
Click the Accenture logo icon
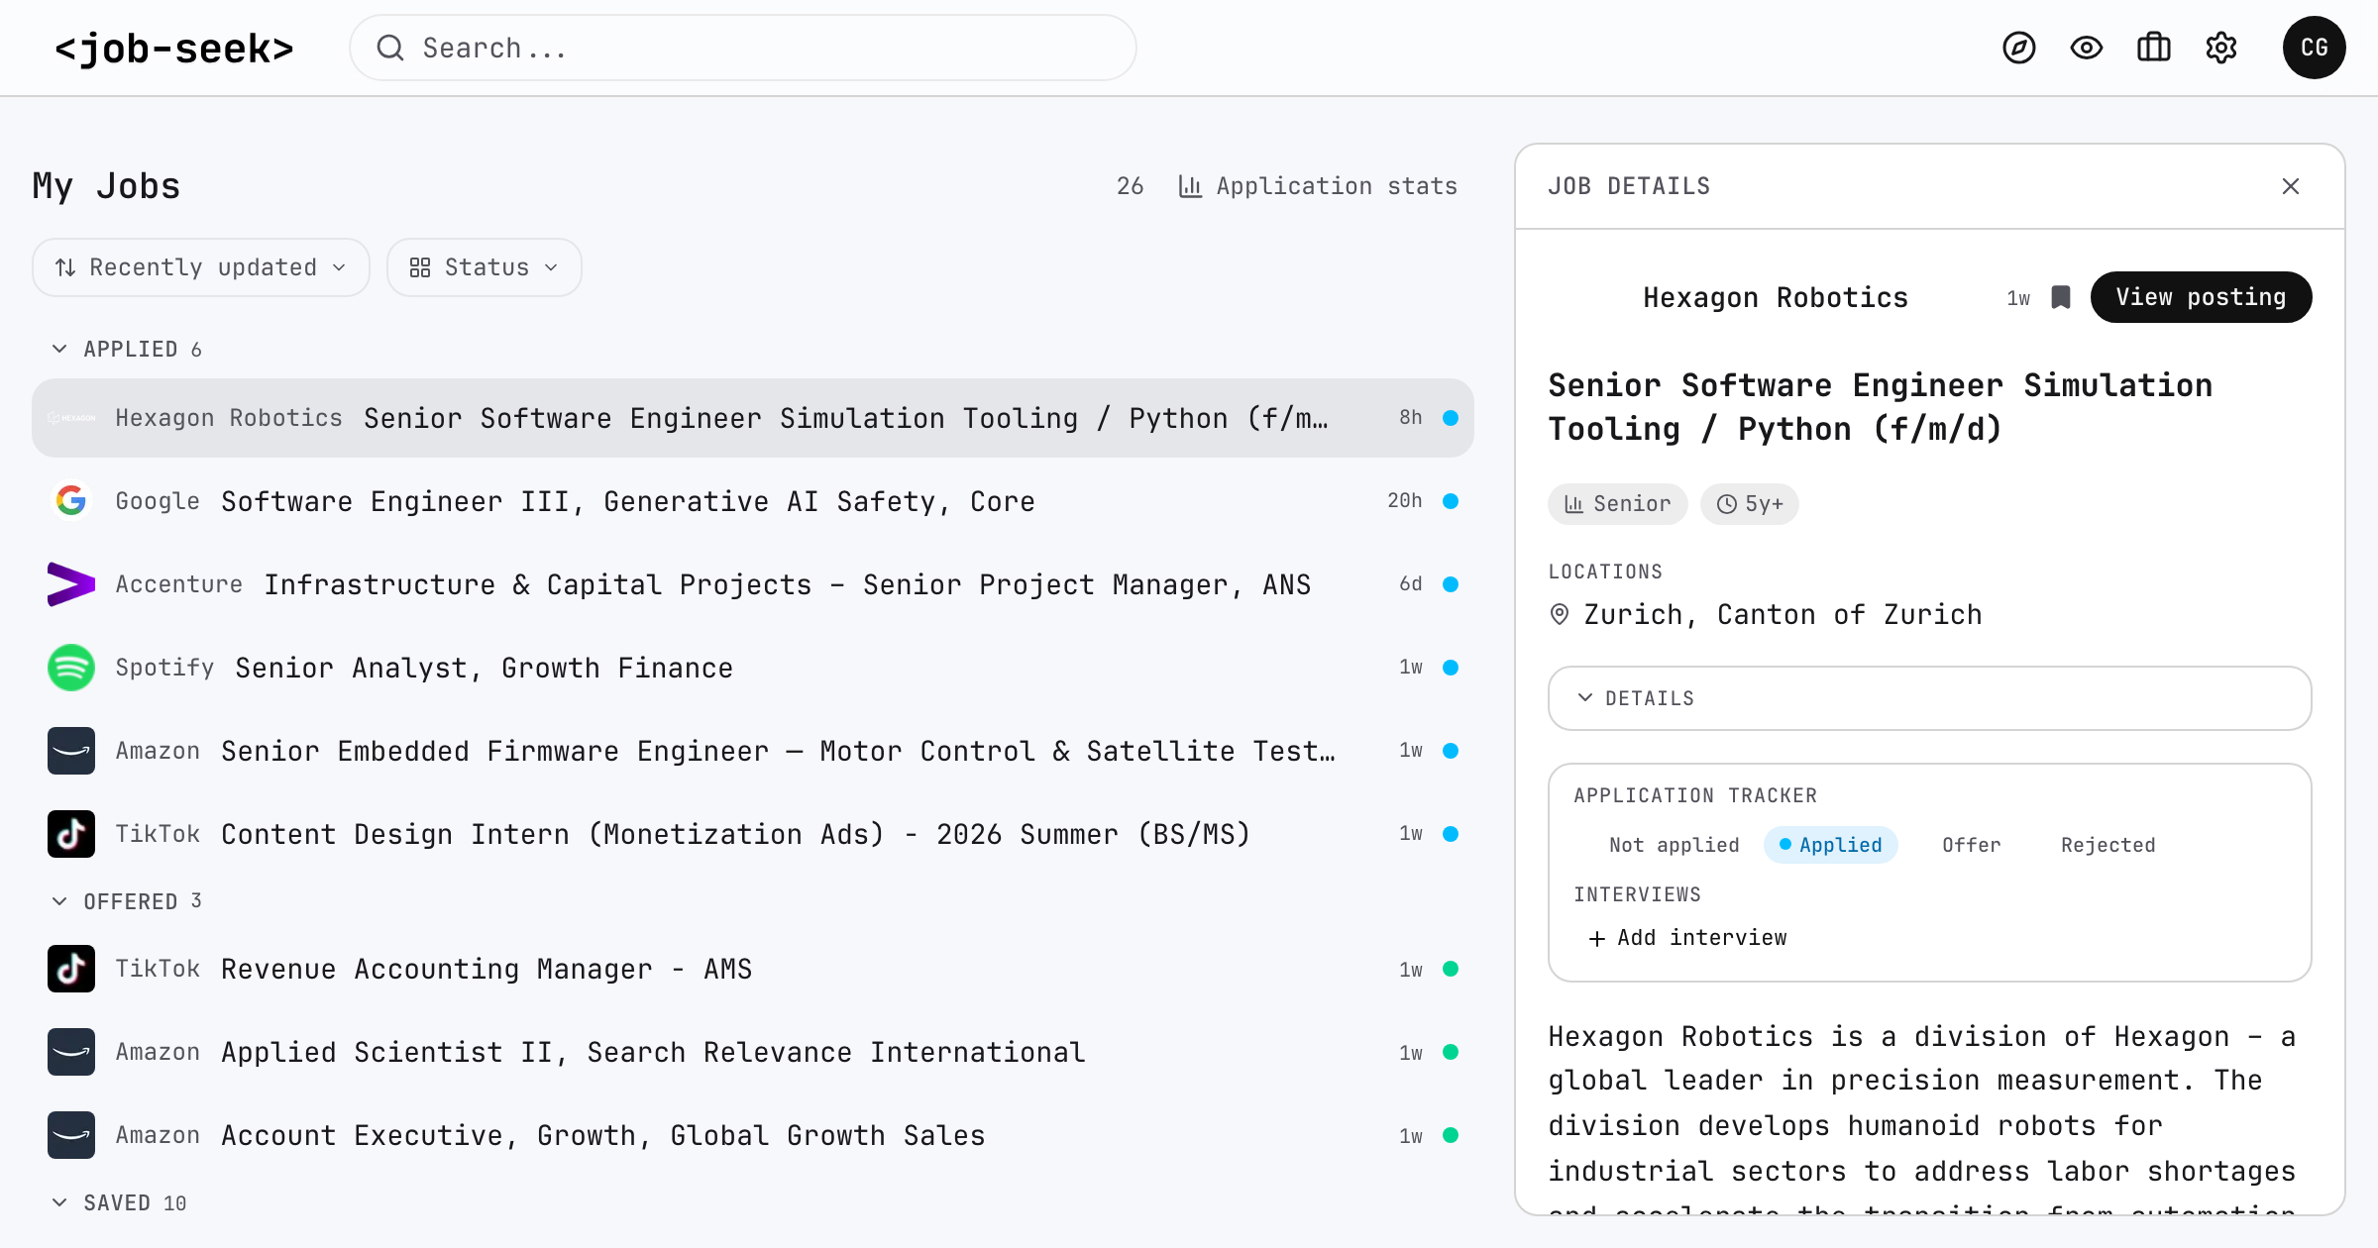71,584
